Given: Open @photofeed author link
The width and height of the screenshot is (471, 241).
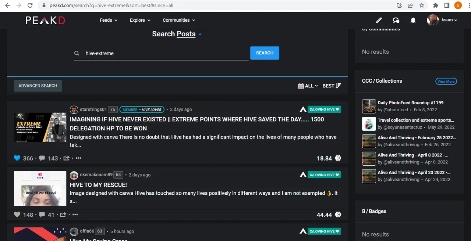Looking at the screenshot, I should [396, 110].
